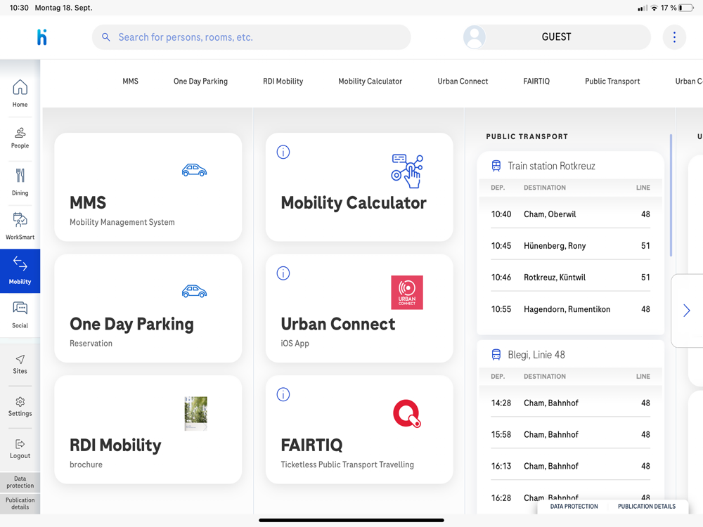Screen dimensions: 703x527
Task: Open Publication details link in sidebar
Action: pyautogui.click(x=20, y=503)
